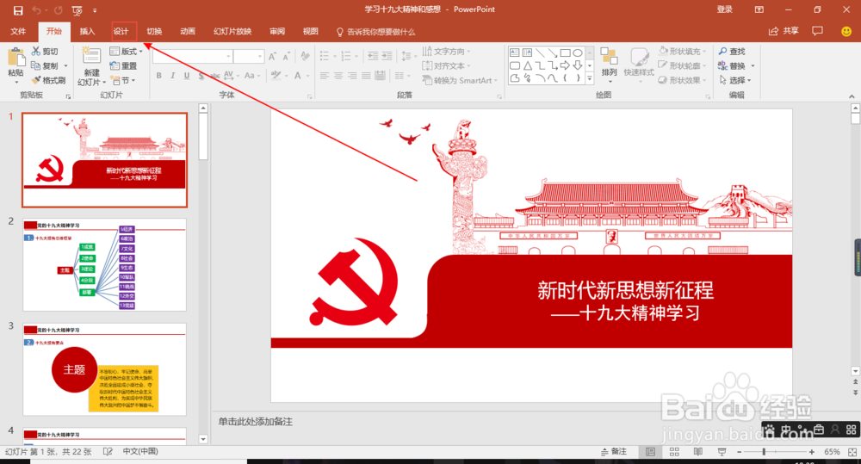The height and width of the screenshot is (464, 861).
Task: Click 单击此处添加备注 notes area
Action: pyautogui.click(x=256, y=422)
